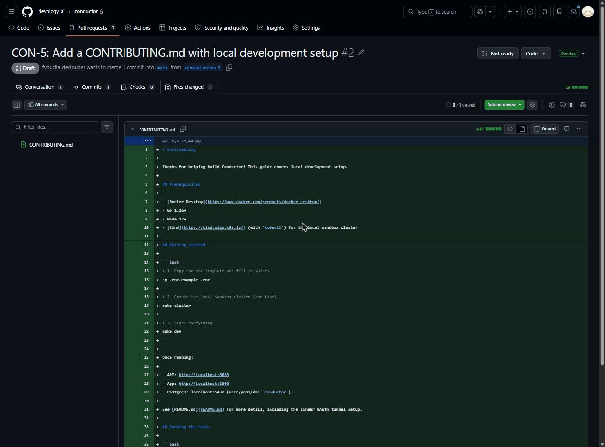Open the global navigation hamburger menu
This screenshot has width=605, height=447.
[12, 11]
